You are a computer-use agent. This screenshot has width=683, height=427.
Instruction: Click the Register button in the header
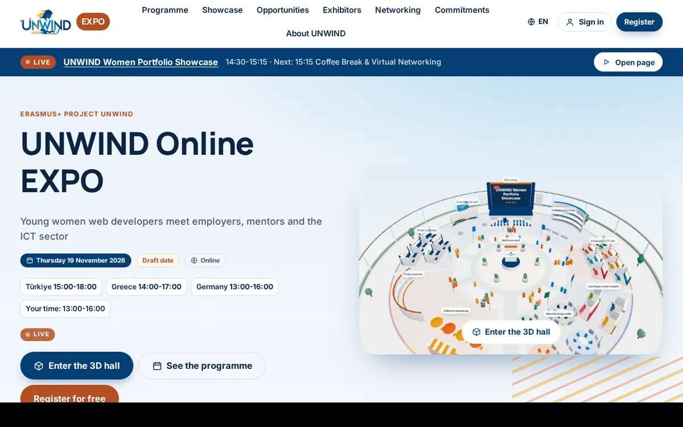[x=639, y=22]
